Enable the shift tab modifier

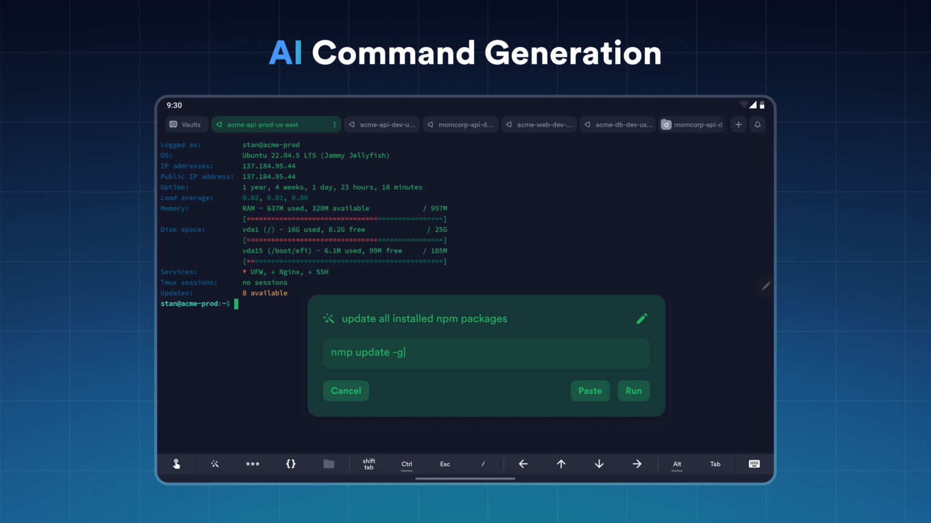(369, 464)
